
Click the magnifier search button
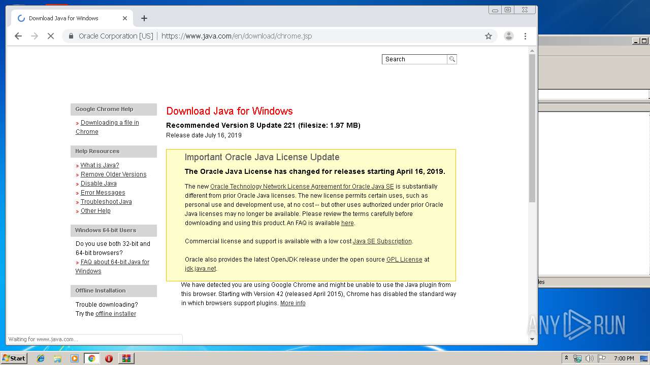pyautogui.click(x=452, y=59)
